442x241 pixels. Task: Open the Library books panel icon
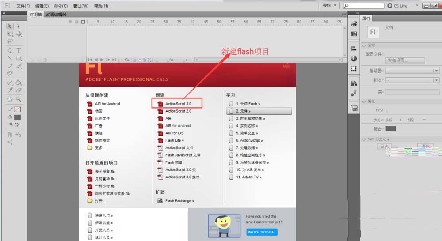(354, 83)
